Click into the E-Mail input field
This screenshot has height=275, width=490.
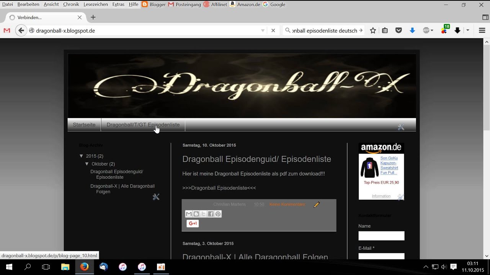tap(381, 256)
